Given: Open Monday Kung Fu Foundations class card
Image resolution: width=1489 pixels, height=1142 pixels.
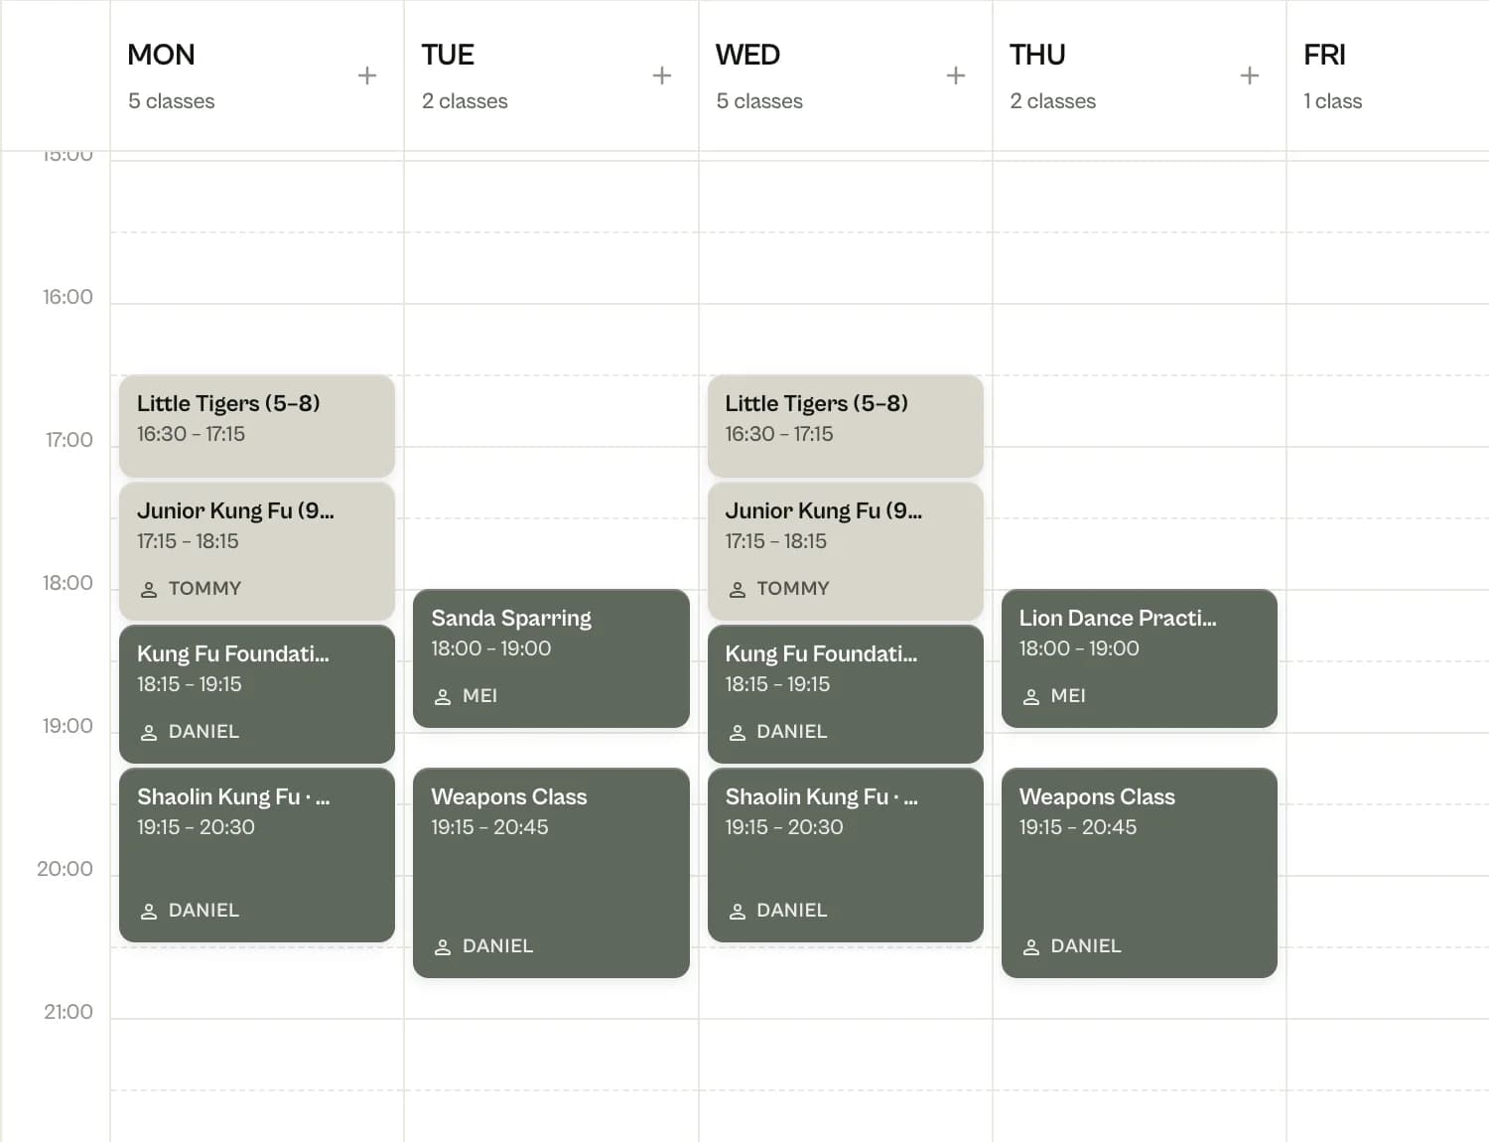Looking at the screenshot, I should 257,694.
